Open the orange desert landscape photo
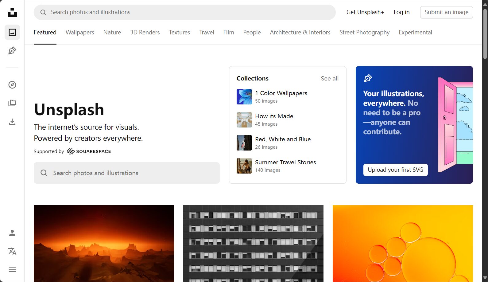This screenshot has height=282, width=488. (104, 244)
